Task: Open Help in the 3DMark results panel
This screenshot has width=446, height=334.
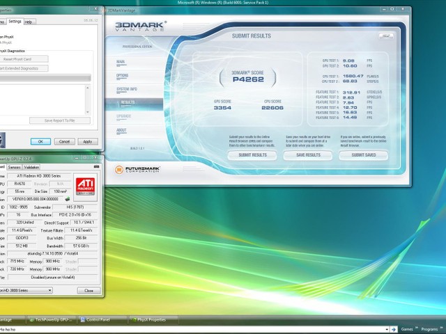Action: 386,35
